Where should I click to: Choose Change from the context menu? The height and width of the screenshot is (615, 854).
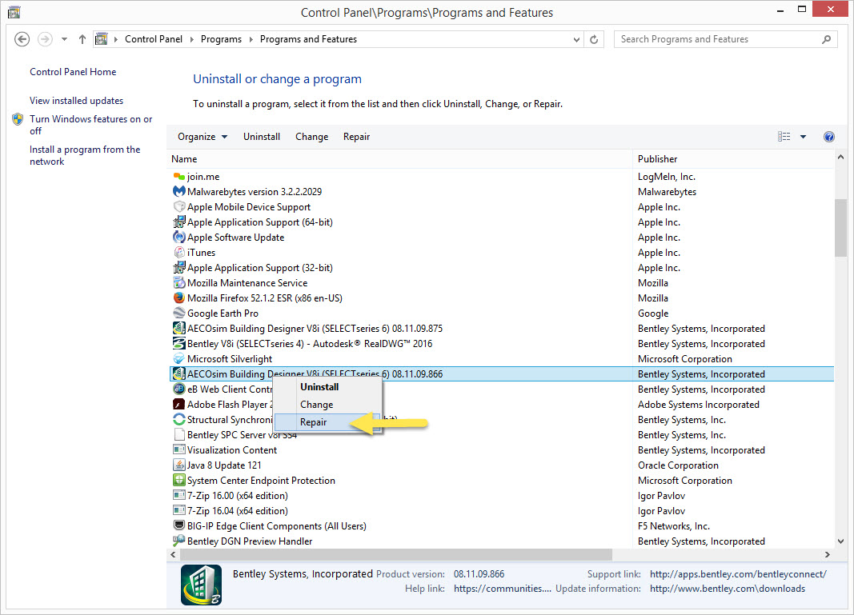coord(327,405)
